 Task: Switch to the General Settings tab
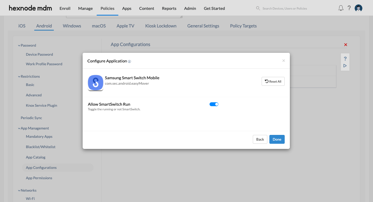tap(203, 26)
